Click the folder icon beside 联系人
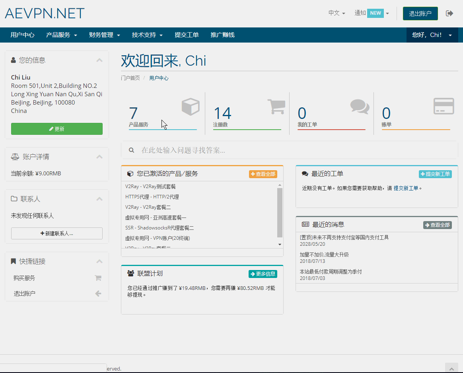This screenshot has height=373, width=463. tap(14, 198)
